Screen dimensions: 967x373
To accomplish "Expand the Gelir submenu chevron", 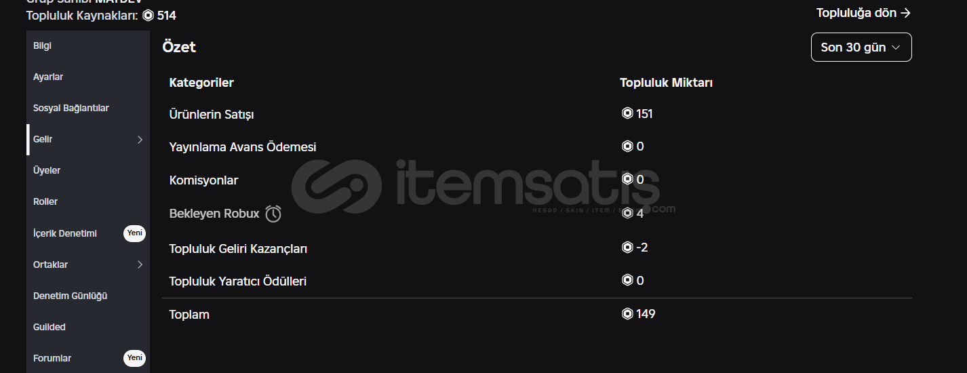I will (140, 140).
